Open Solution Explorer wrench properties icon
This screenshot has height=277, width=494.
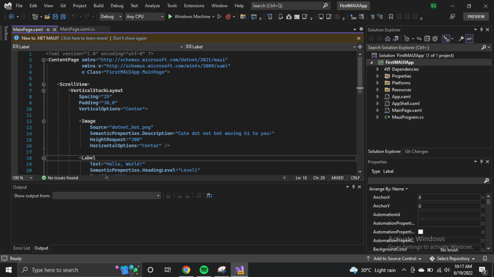[461, 39]
